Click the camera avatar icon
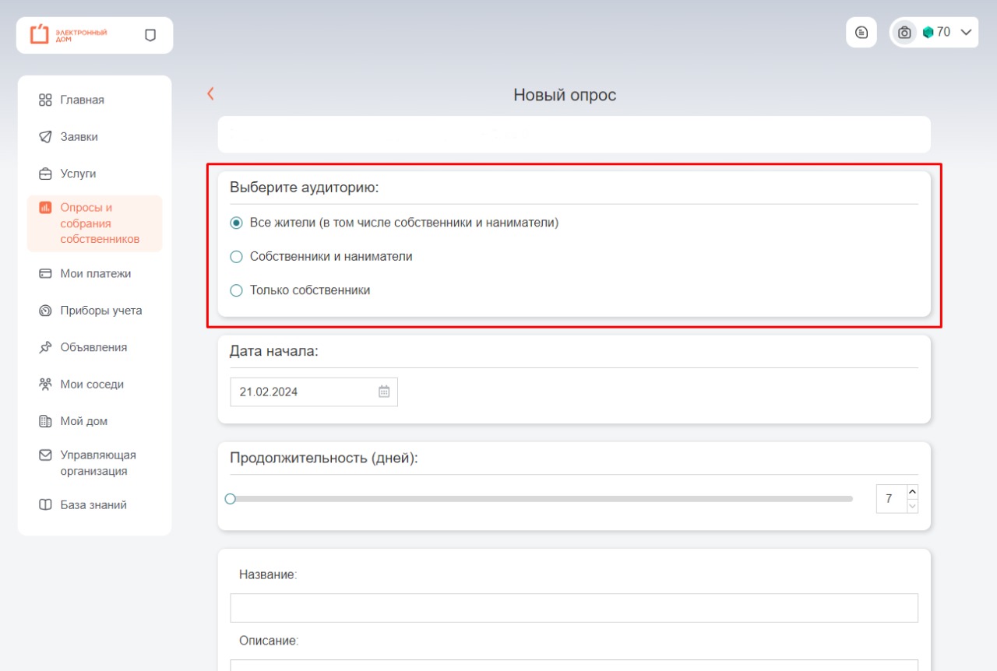The height and width of the screenshot is (671, 997). (x=904, y=33)
